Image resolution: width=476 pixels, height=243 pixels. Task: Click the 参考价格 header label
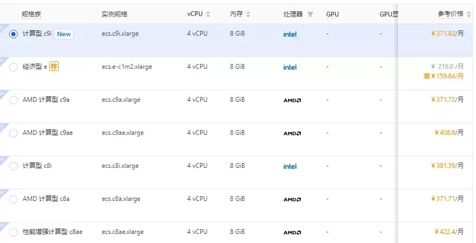450,14
